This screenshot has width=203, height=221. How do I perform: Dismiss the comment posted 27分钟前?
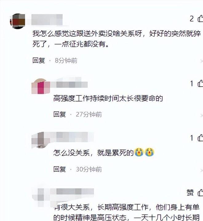[x=201, y=115]
